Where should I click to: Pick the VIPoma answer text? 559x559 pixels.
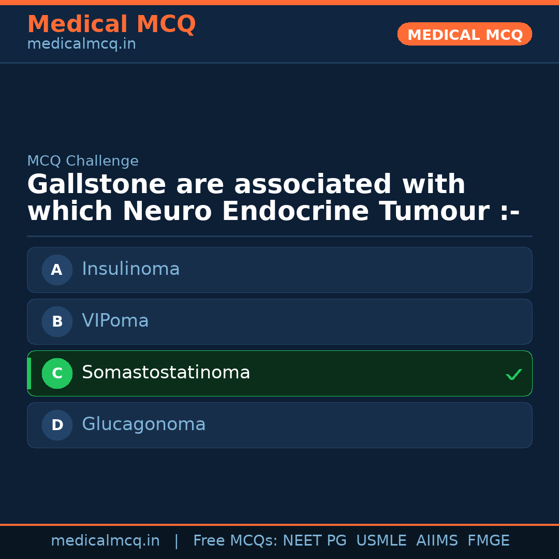coord(115,321)
